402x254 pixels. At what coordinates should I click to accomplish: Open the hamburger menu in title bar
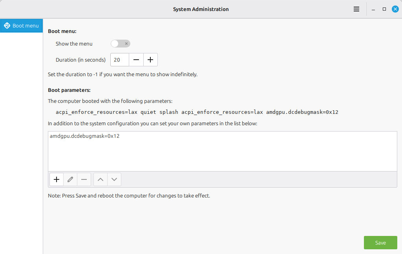point(356,9)
